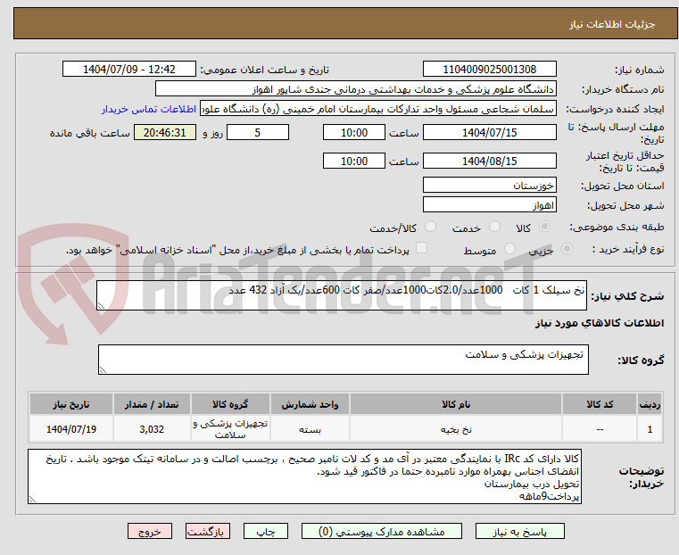Open مشاهده مدارک پیوستی (0) button
The height and width of the screenshot is (555, 679).
click(382, 531)
